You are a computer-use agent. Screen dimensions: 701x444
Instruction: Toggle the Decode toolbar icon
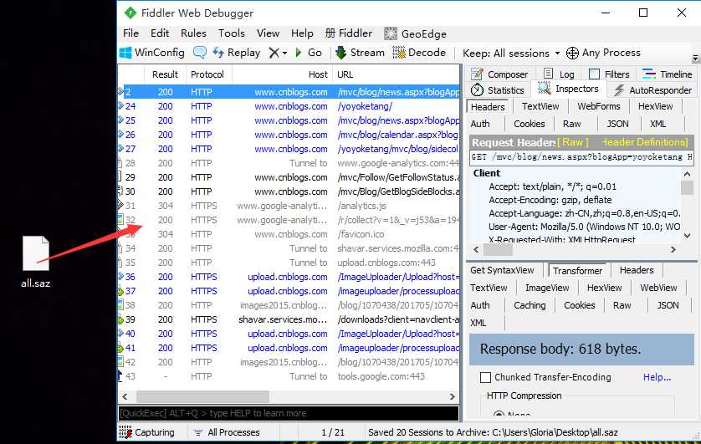(x=399, y=53)
